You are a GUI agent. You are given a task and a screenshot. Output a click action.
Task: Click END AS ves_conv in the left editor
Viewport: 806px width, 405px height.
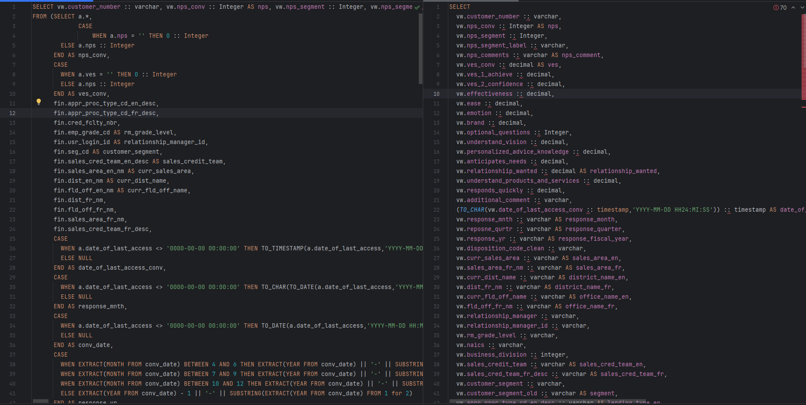(80, 94)
